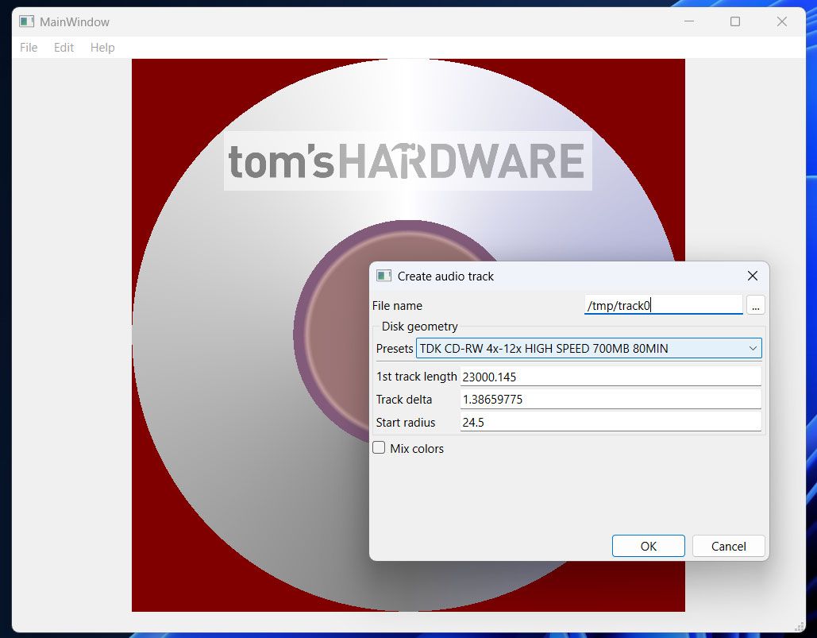Viewport: 817px width, 638px height.
Task: Click the tom's HARDWARE logo on the disc
Action: tap(407, 162)
